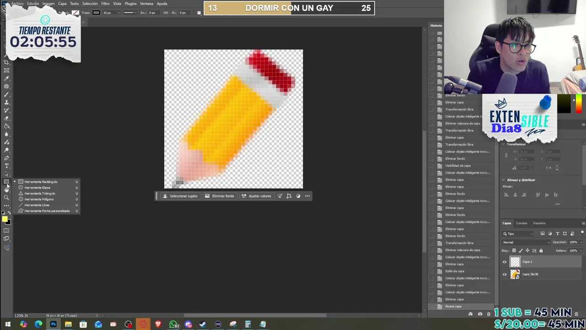The width and height of the screenshot is (586, 330).
Task: Open the layer filter Tipo dropdown
Action: click(x=518, y=234)
